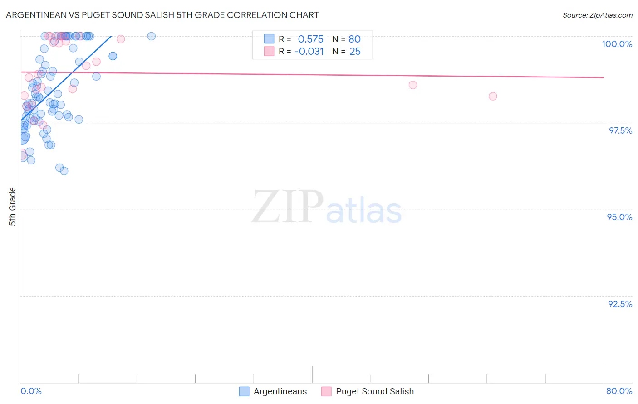Open the Source: ZipAtlas.com link

point(598,15)
